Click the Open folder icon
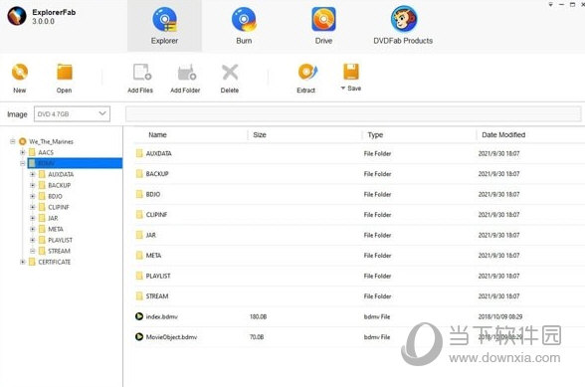This screenshot has height=387, width=585. (64, 72)
